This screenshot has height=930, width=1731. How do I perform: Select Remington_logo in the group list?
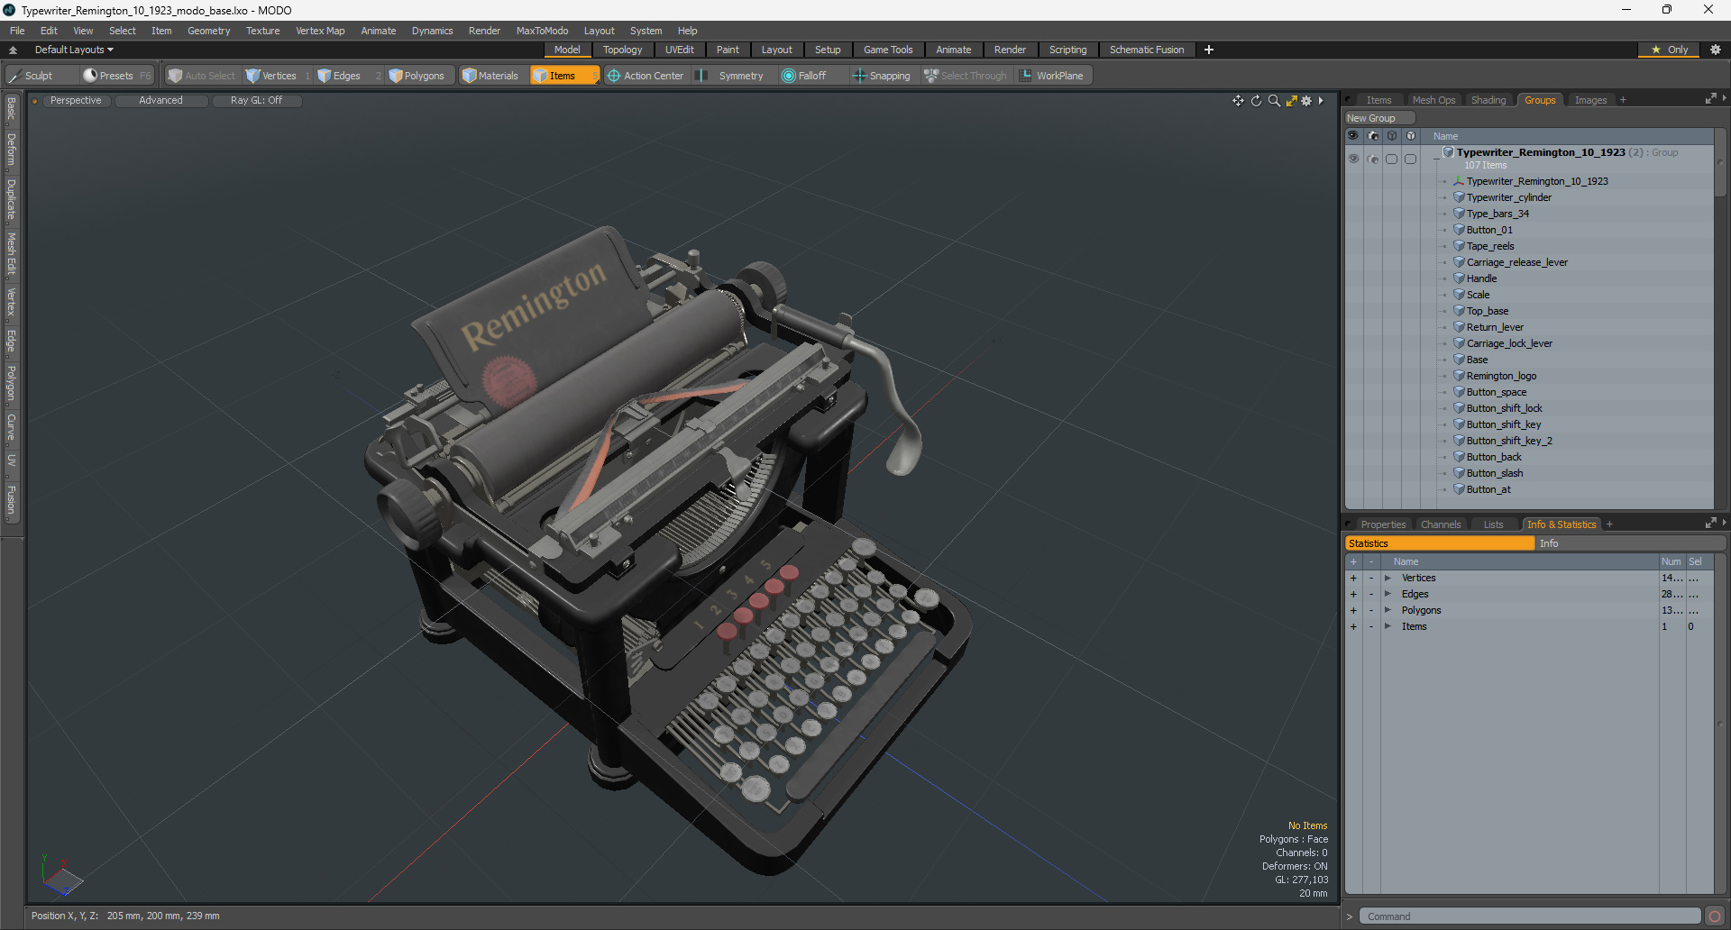tap(1501, 376)
